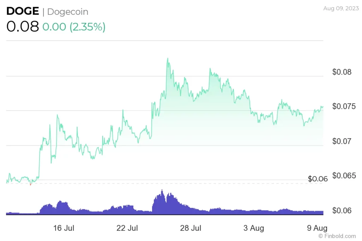Select the 9 Aug date marker
Image resolution: width=362 pixels, height=241 pixels.
317,228
